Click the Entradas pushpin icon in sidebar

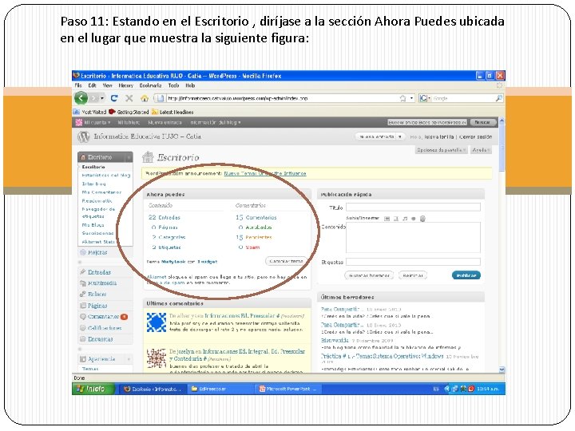pos(83,272)
